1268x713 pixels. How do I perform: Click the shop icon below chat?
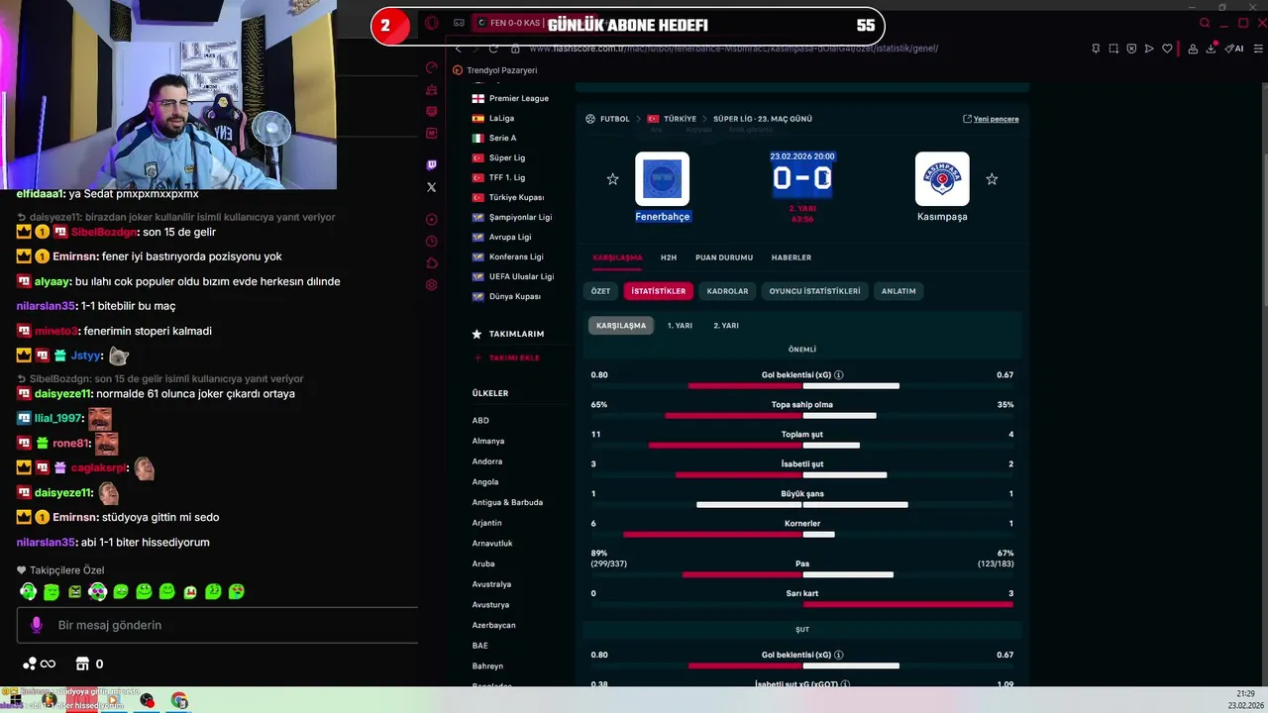83,663
